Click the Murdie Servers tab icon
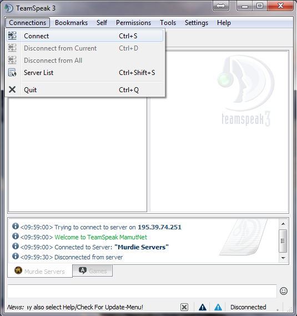Screen dimensions: 297x316 tap(18, 270)
